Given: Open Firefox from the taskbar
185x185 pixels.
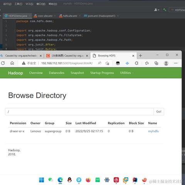Looking at the screenshot, I should 88,180.
